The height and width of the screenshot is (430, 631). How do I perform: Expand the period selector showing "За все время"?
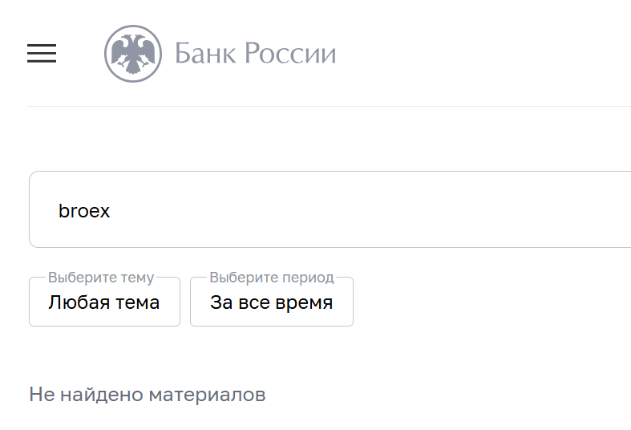click(x=271, y=302)
